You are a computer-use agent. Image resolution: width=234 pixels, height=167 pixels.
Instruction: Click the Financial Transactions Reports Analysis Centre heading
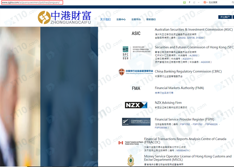click(x=185, y=140)
